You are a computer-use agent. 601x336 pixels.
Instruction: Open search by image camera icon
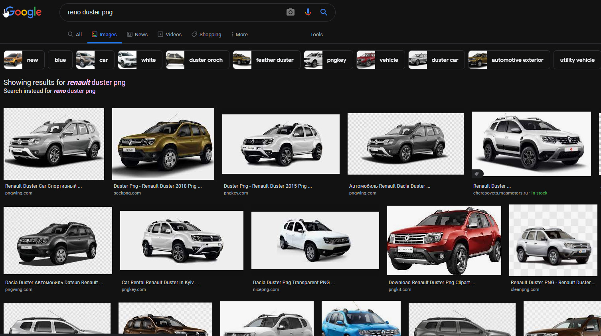[291, 12]
